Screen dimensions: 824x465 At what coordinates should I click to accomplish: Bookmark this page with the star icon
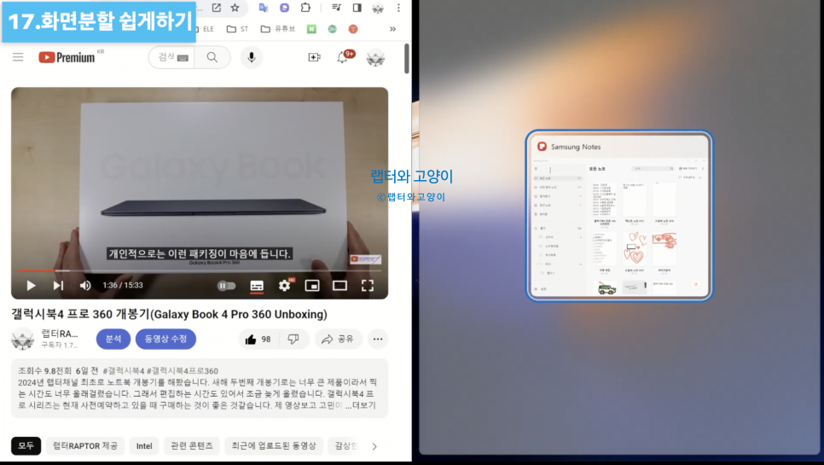(235, 8)
